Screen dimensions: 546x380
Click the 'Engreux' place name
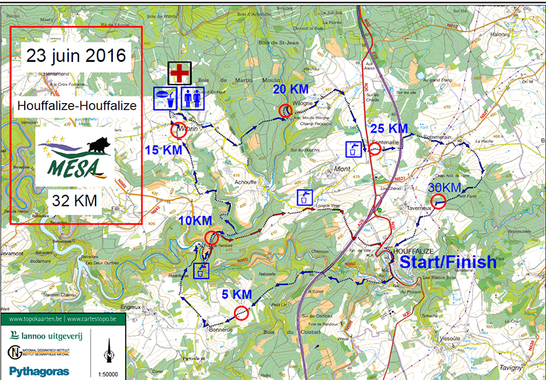pyautogui.click(x=131, y=307)
